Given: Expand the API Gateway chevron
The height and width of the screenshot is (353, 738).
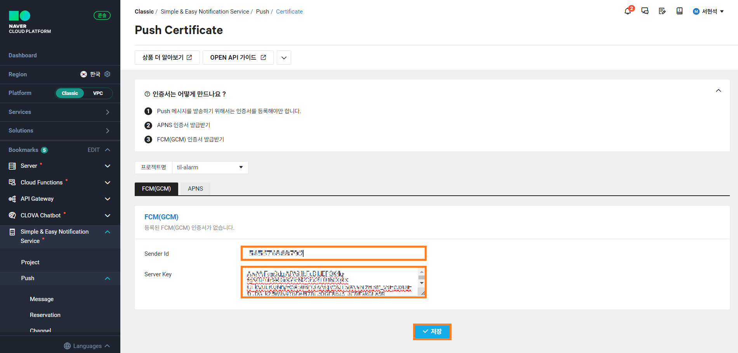Looking at the screenshot, I should pyautogui.click(x=108, y=199).
